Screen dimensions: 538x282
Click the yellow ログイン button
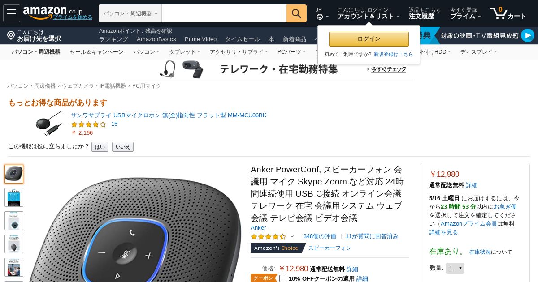click(x=369, y=39)
